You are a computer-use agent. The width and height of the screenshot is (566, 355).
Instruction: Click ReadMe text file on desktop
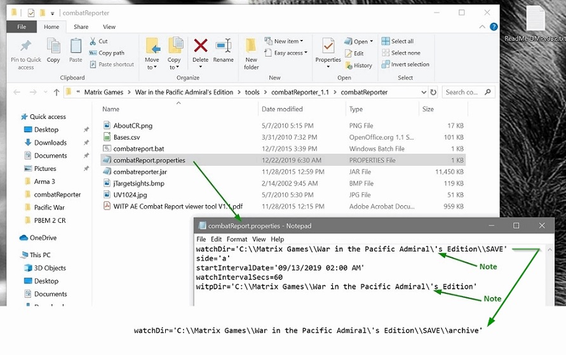point(535,23)
